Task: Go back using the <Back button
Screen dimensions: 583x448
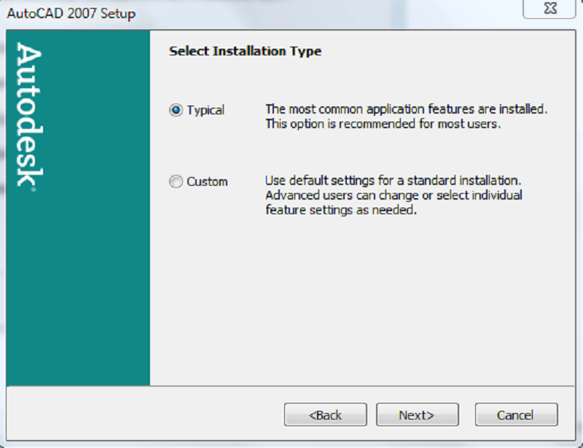Action: pyautogui.click(x=325, y=414)
